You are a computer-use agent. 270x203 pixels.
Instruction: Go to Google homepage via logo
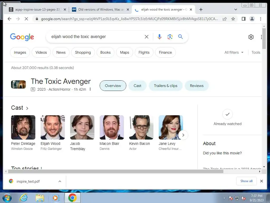coord(22,37)
